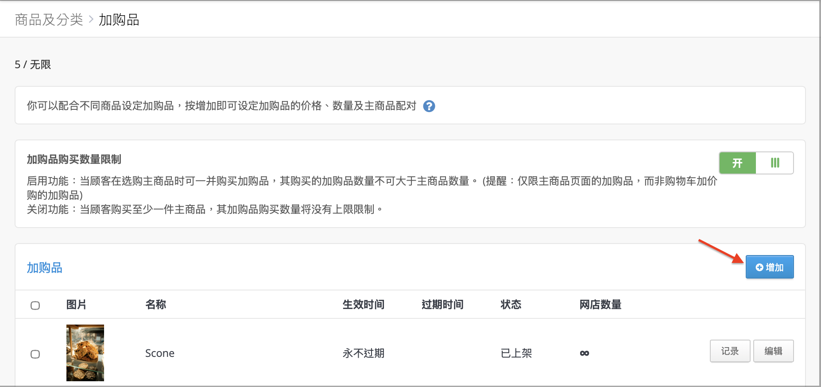Click the blue 加购品 section heading
This screenshot has height=387, width=821.
coord(45,268)
